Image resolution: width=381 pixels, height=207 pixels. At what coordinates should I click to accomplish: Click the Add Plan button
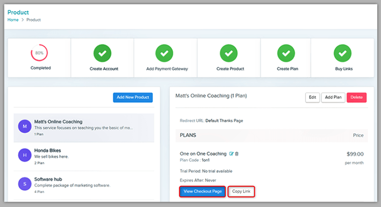click(333, 98)
